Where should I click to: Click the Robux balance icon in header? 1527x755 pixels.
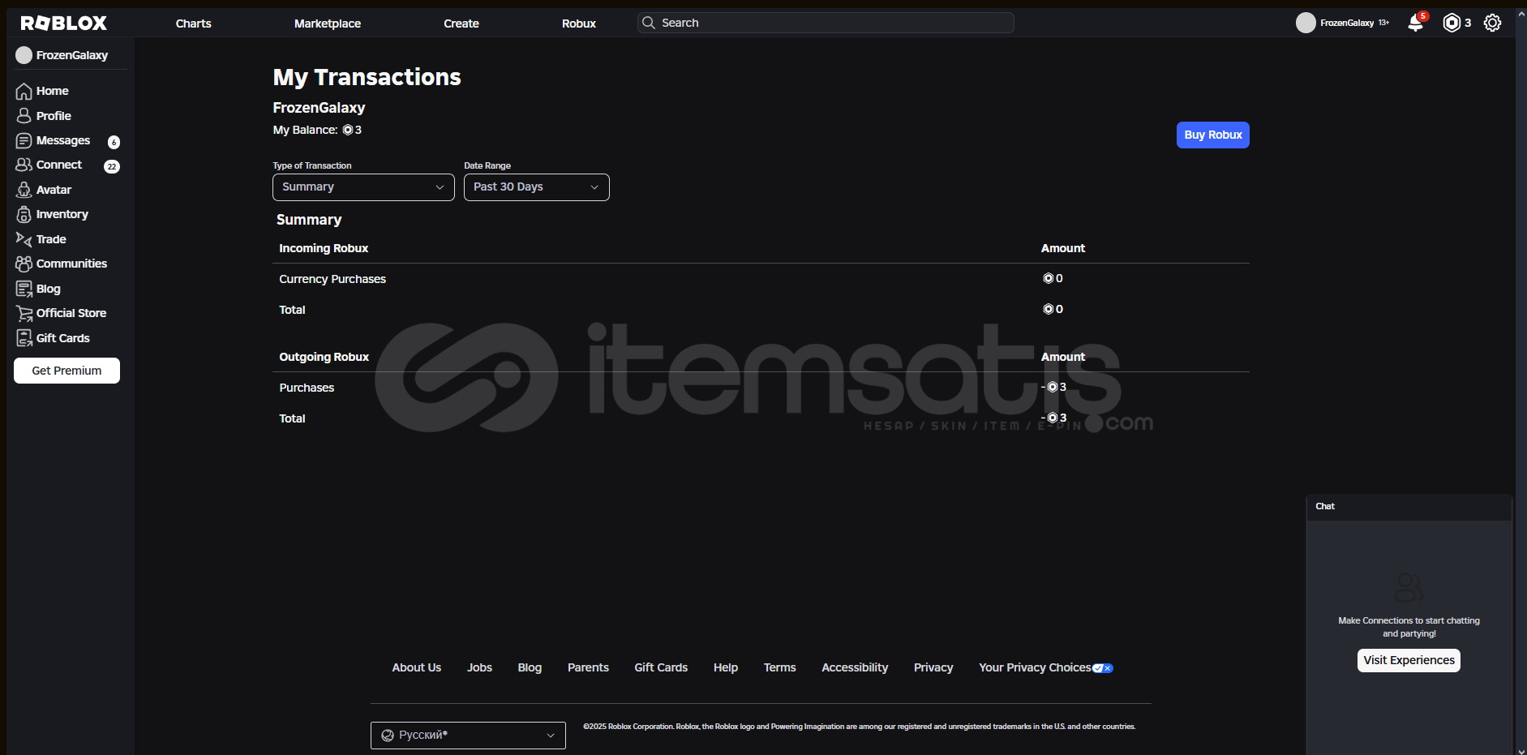1452,23
